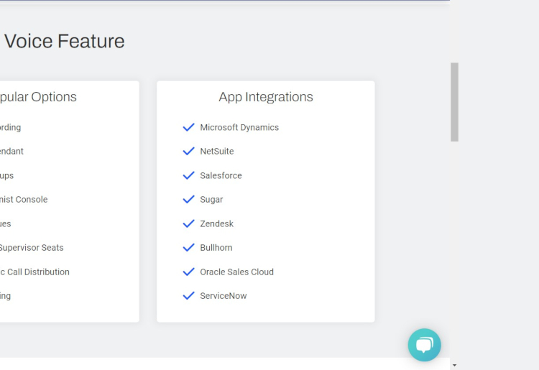Click the checkmark next to Zendesk
Image resolution: width=539 pixels, height=370 pixels.
click(189, 223)
